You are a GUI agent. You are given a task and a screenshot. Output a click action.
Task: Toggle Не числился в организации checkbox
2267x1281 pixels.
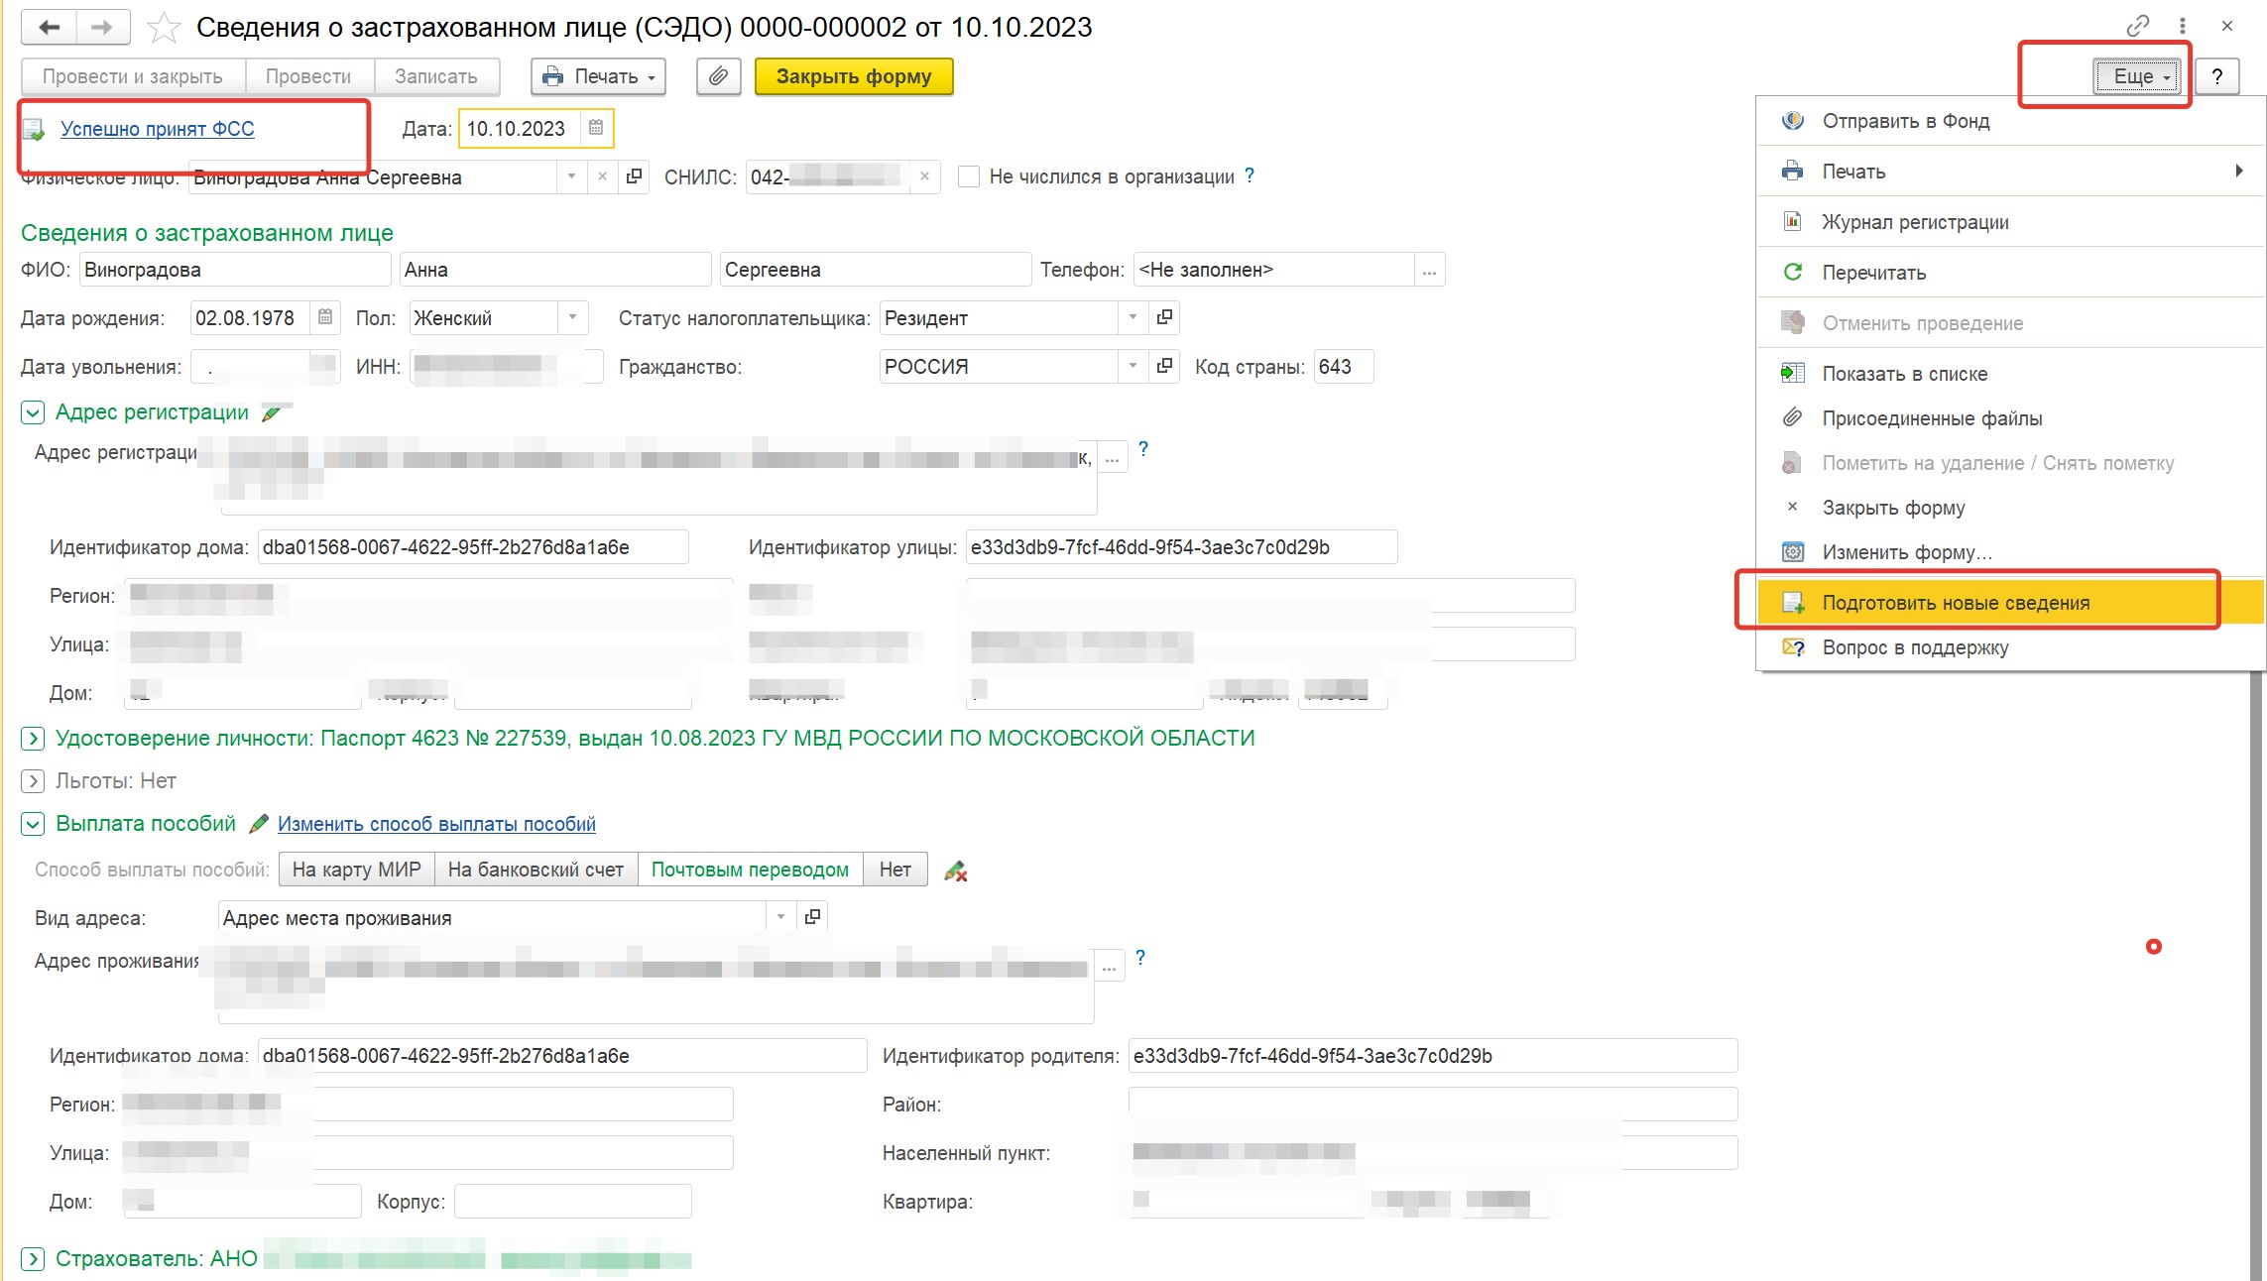click(969, 176)
